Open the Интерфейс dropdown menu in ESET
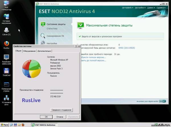 (x=128, y=8)
